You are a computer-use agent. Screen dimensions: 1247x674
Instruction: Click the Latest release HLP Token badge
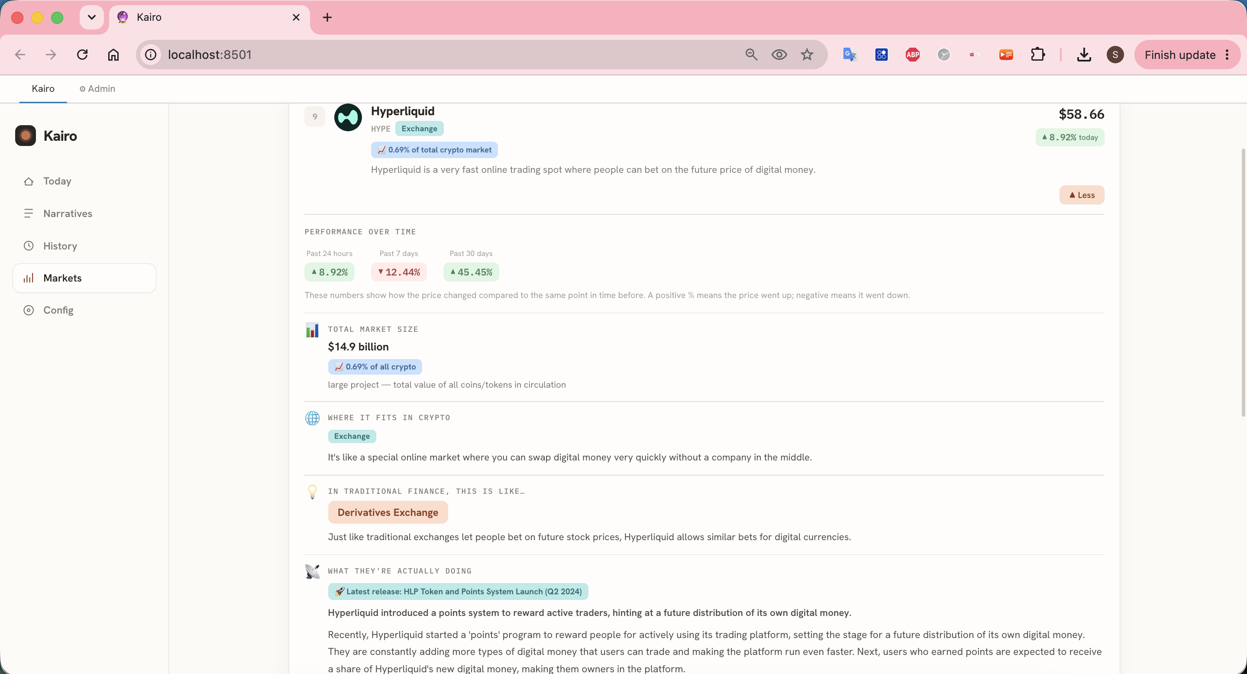[458, 592]
